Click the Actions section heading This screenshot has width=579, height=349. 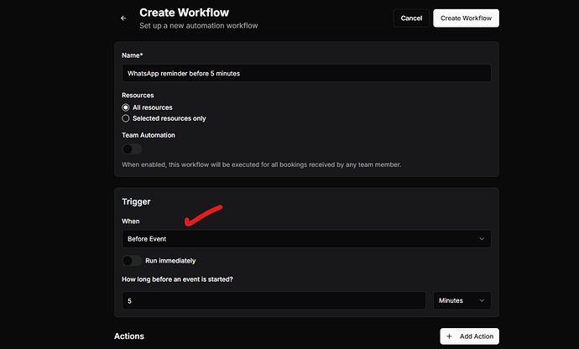(129, 336)
